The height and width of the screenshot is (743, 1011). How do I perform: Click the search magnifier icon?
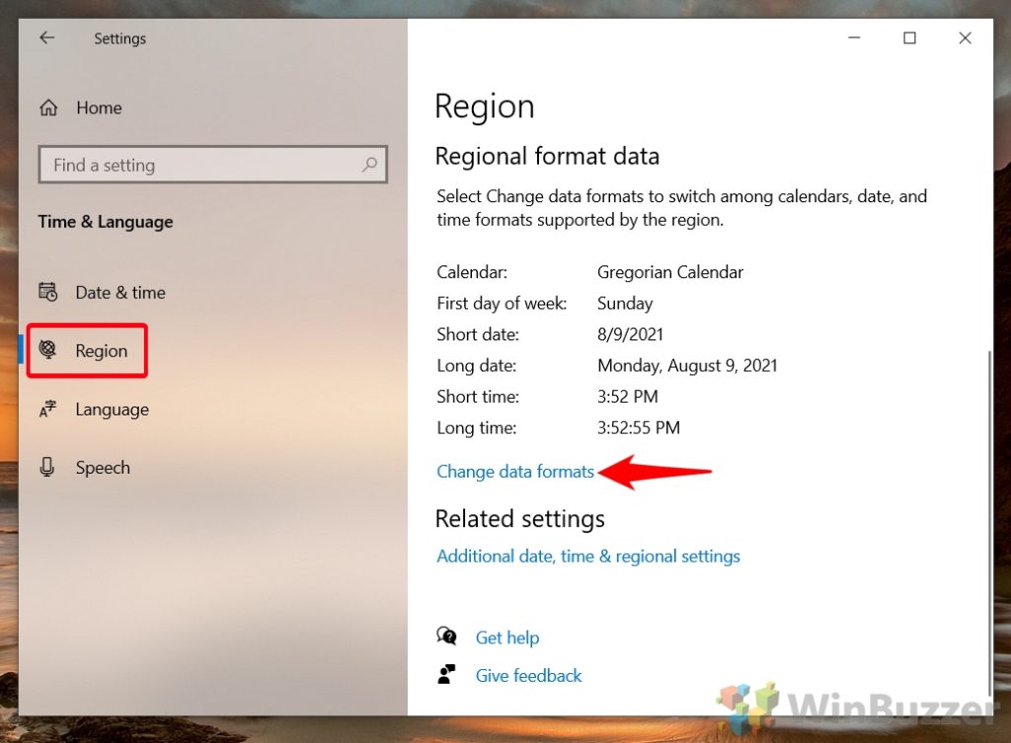pos(369,165)
